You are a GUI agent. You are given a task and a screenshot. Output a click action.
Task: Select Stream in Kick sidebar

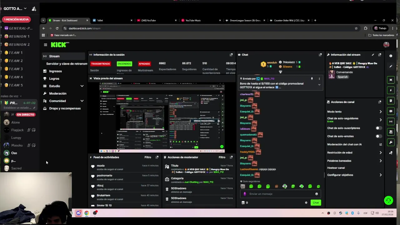pyautogui.click(x=63, y=56)
